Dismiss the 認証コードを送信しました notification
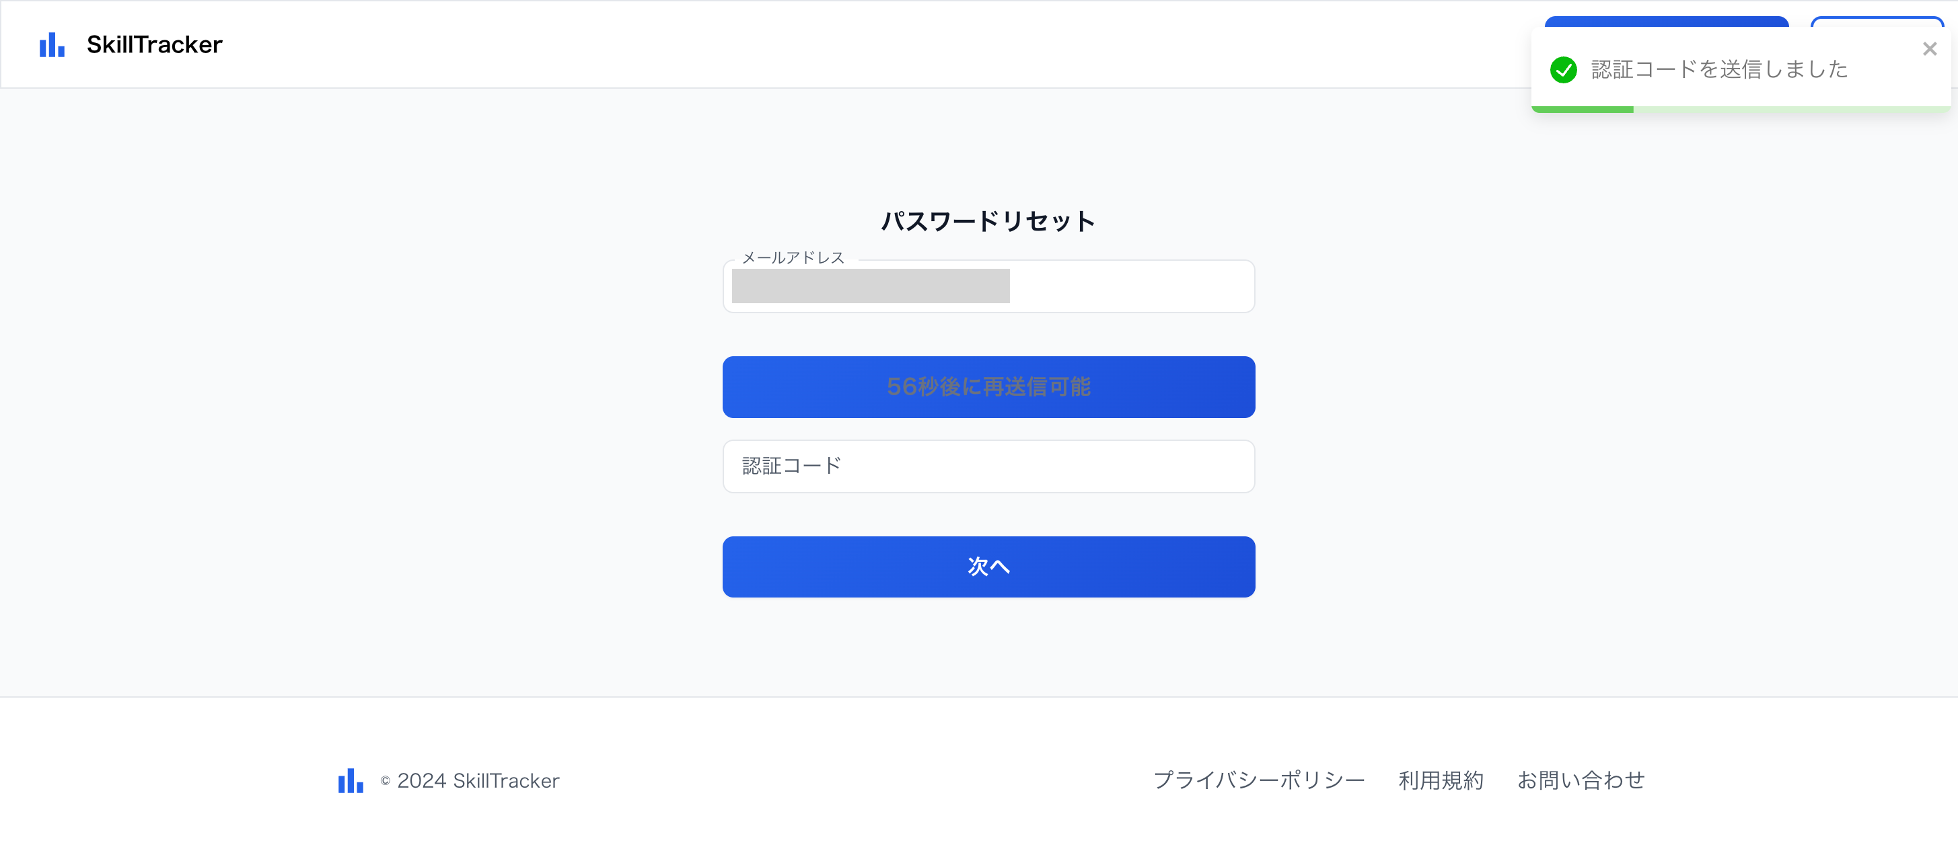The image size is (1958, 863). [1930, 48]
